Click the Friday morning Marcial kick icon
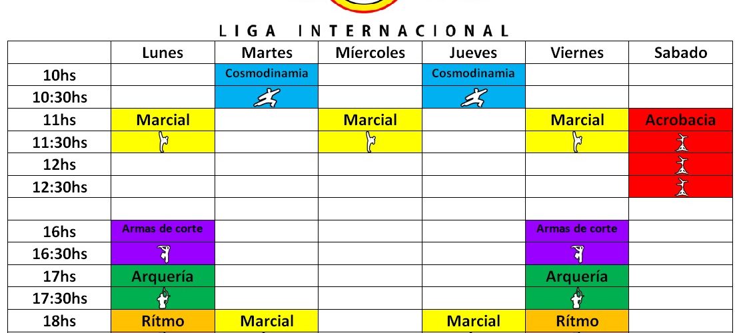The width and height of the screenshot is (735, 333). point(577,142)
